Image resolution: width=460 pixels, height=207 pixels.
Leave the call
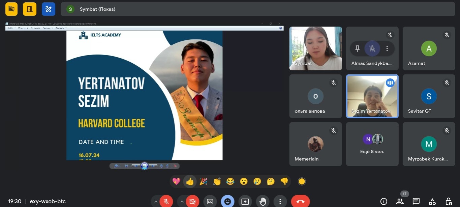pyautogui.click(x=301, y=202)
